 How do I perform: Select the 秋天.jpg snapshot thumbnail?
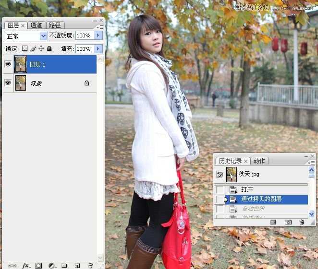pyautogui.click(x=232, y=174)
